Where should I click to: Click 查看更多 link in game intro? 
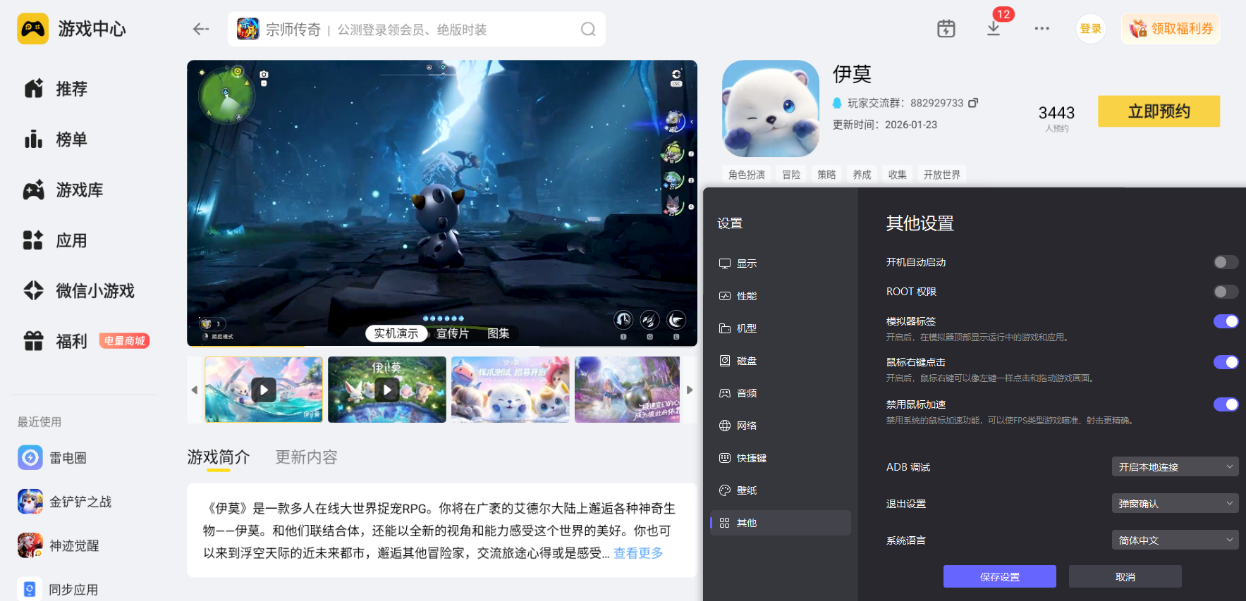[638, 553]
